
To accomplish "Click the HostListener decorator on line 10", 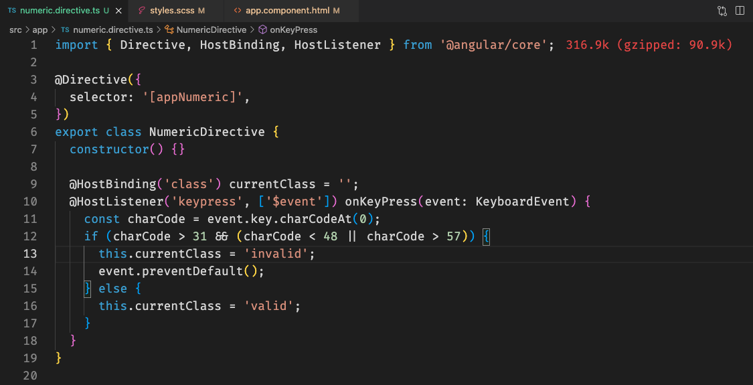I will tap(108, 202).
